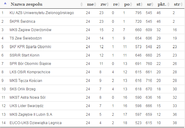Select ŚKPR Świdnica team name
185x128 pixels.
point(22,21)
